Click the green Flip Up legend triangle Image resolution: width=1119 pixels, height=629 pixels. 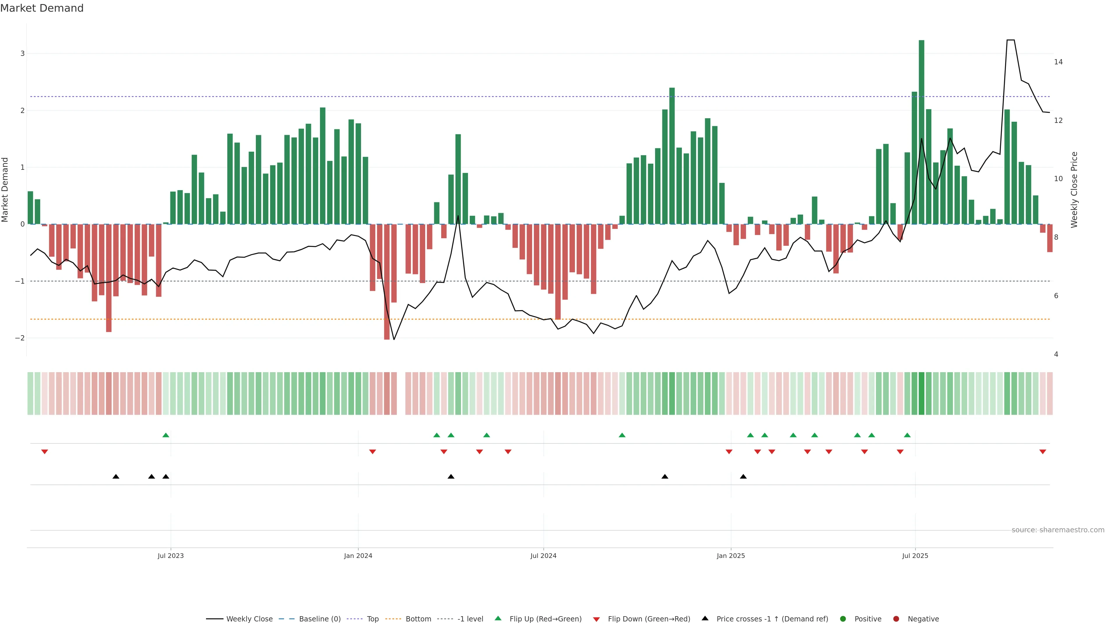pos(498,618)
